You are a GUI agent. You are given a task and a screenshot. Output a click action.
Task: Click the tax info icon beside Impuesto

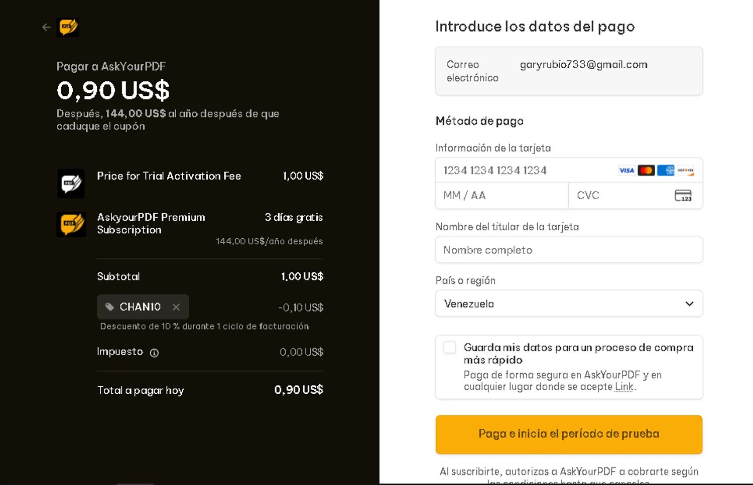point(154,353)
